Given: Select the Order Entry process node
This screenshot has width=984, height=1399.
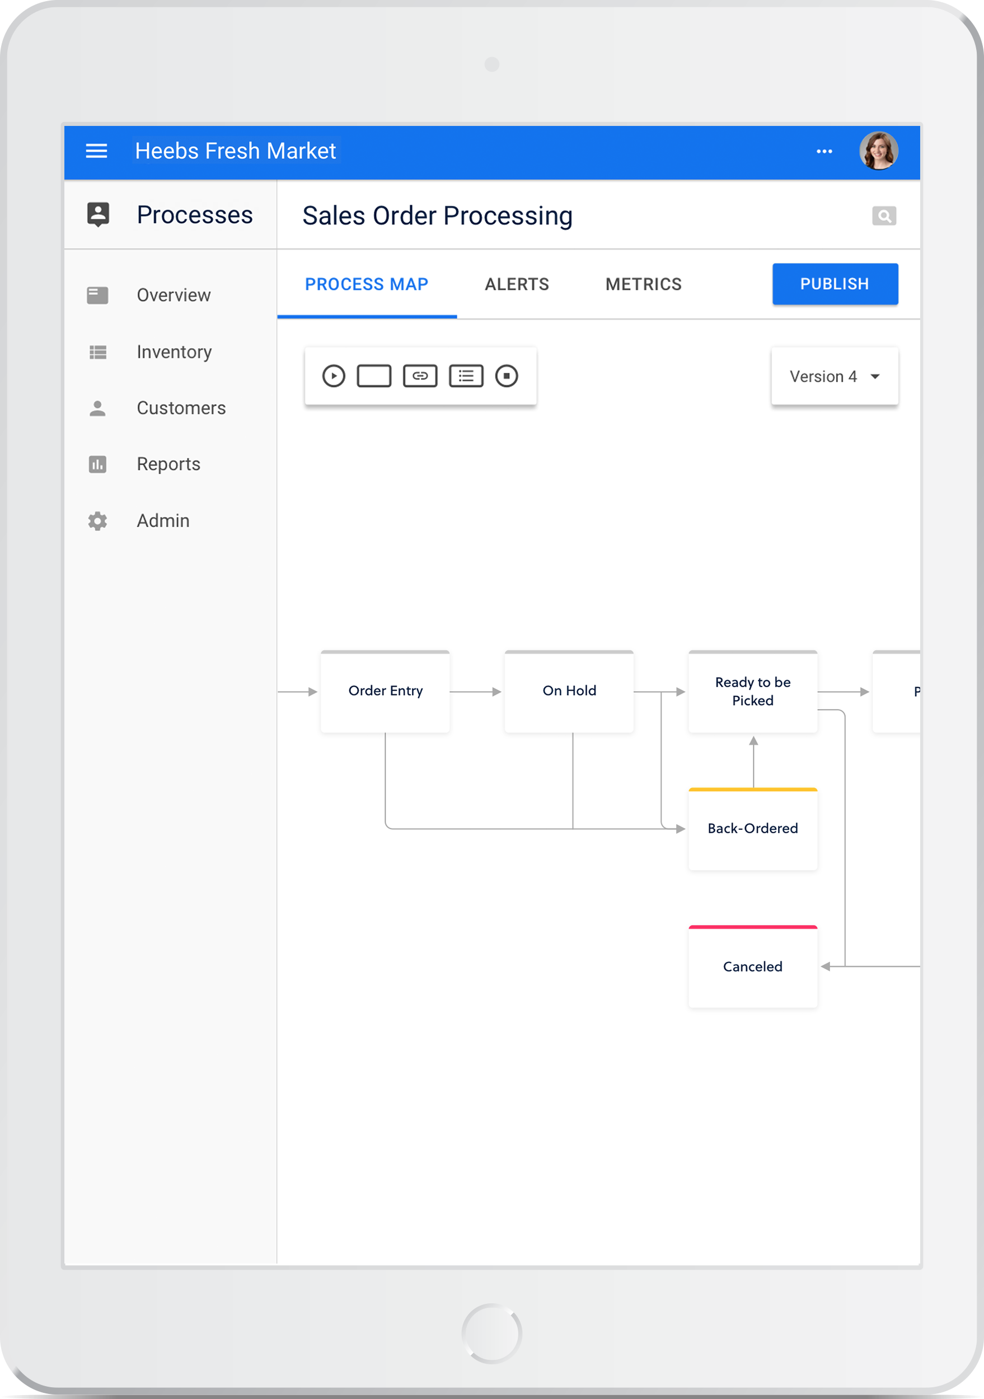Looking at the screenshot, I should pos(385,692).
